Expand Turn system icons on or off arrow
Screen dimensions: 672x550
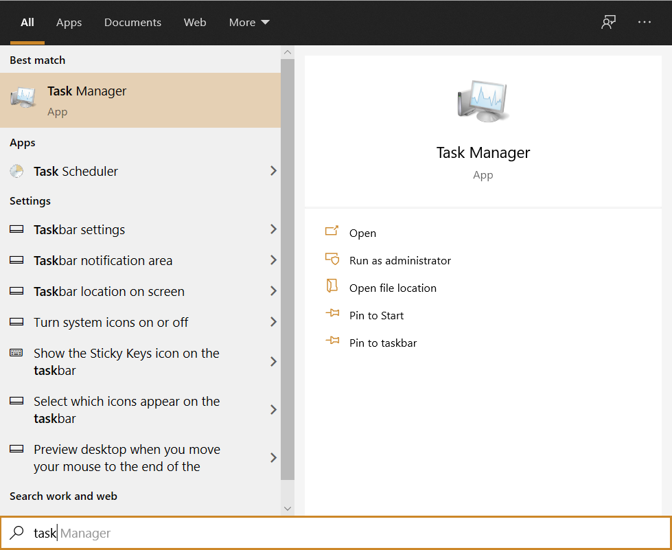click(x=273, y=322)
